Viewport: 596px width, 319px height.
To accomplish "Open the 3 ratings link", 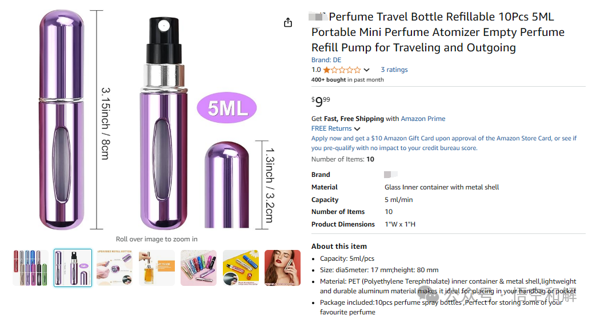I will point(394,70).
